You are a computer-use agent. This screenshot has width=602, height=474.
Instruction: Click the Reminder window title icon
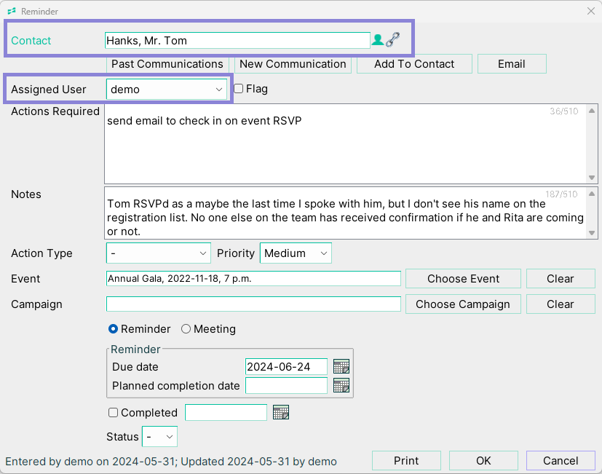coord(12,11)
